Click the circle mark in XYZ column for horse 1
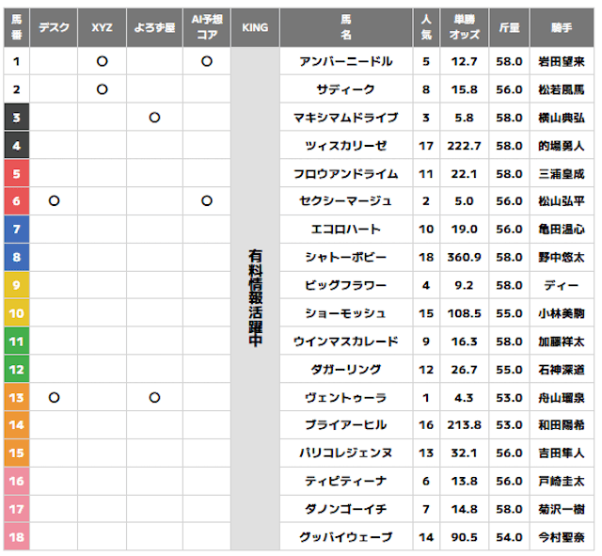This screenshot has width=602, height=556. click(102, 61)
